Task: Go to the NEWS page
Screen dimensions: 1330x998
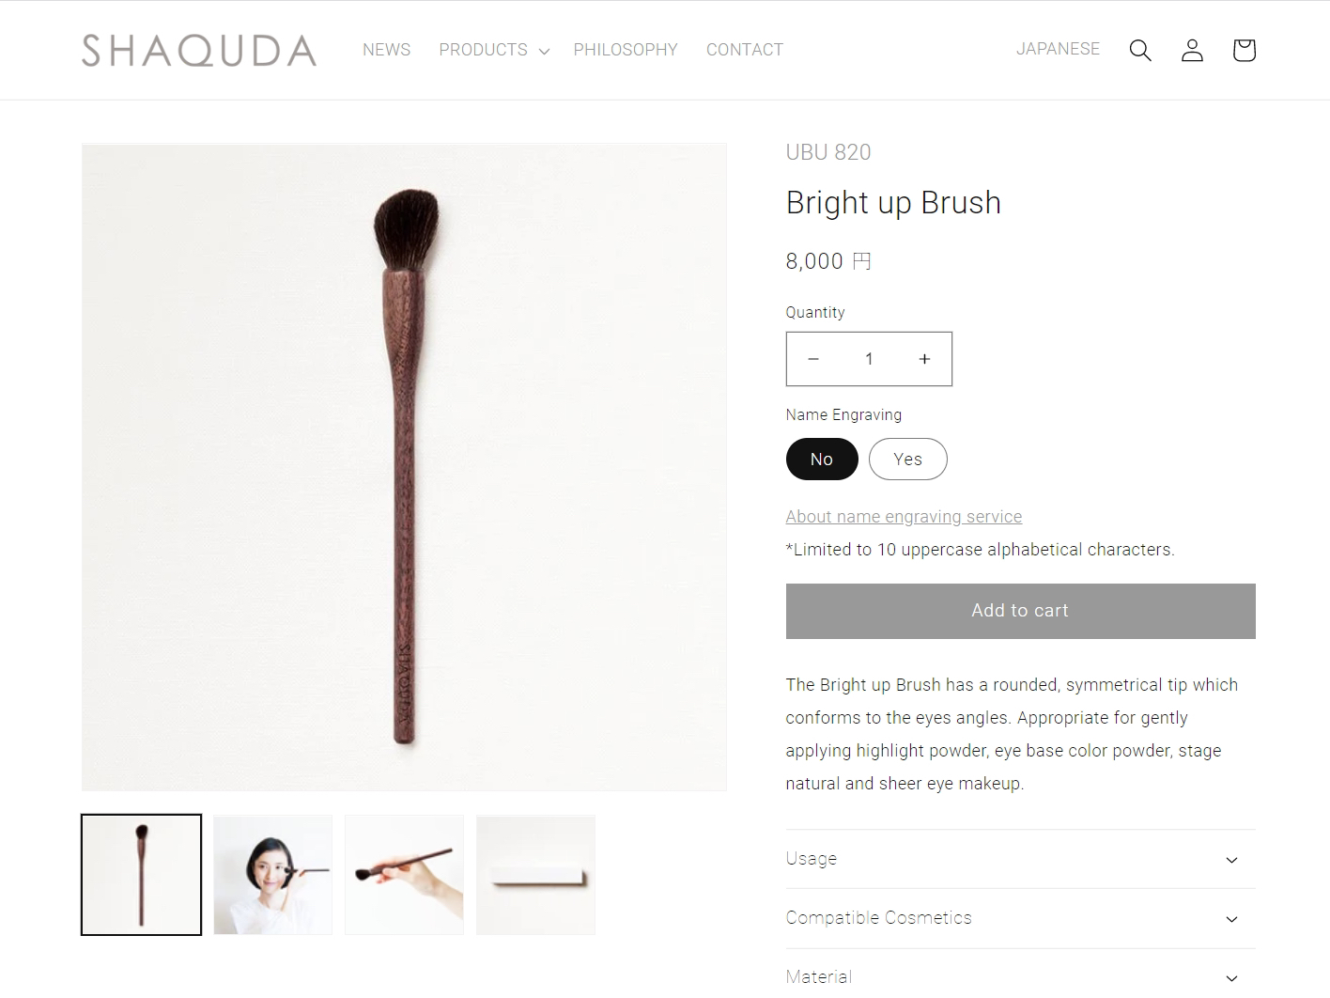Action: tap(386, 50)
